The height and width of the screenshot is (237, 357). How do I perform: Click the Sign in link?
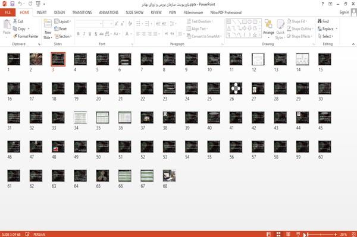[x=344, y=12]
